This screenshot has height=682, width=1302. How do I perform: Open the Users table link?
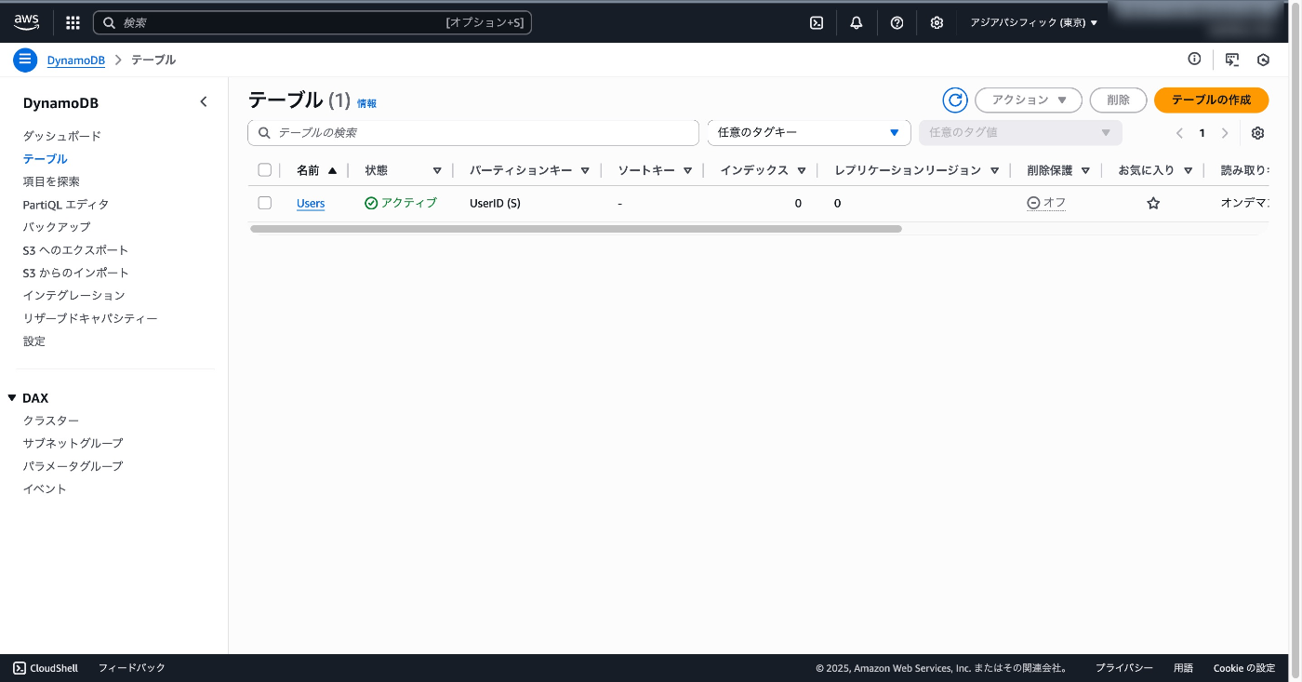coord(311,203)
